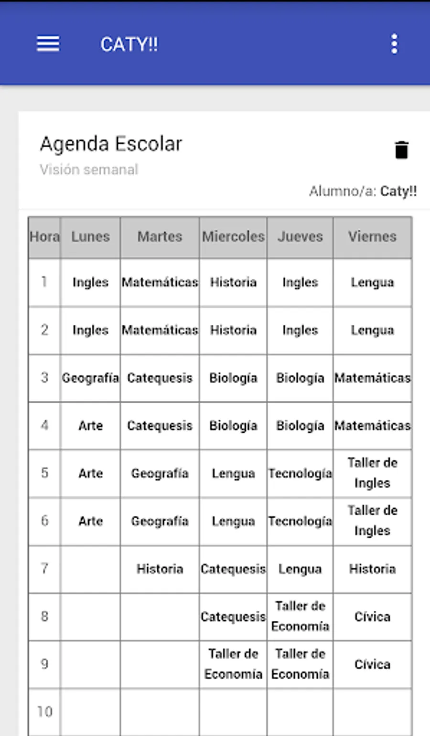This screenshot has width=430, height=736.
Task: Tap Taller de Ingles in hour 5
Action: [372, 473]
